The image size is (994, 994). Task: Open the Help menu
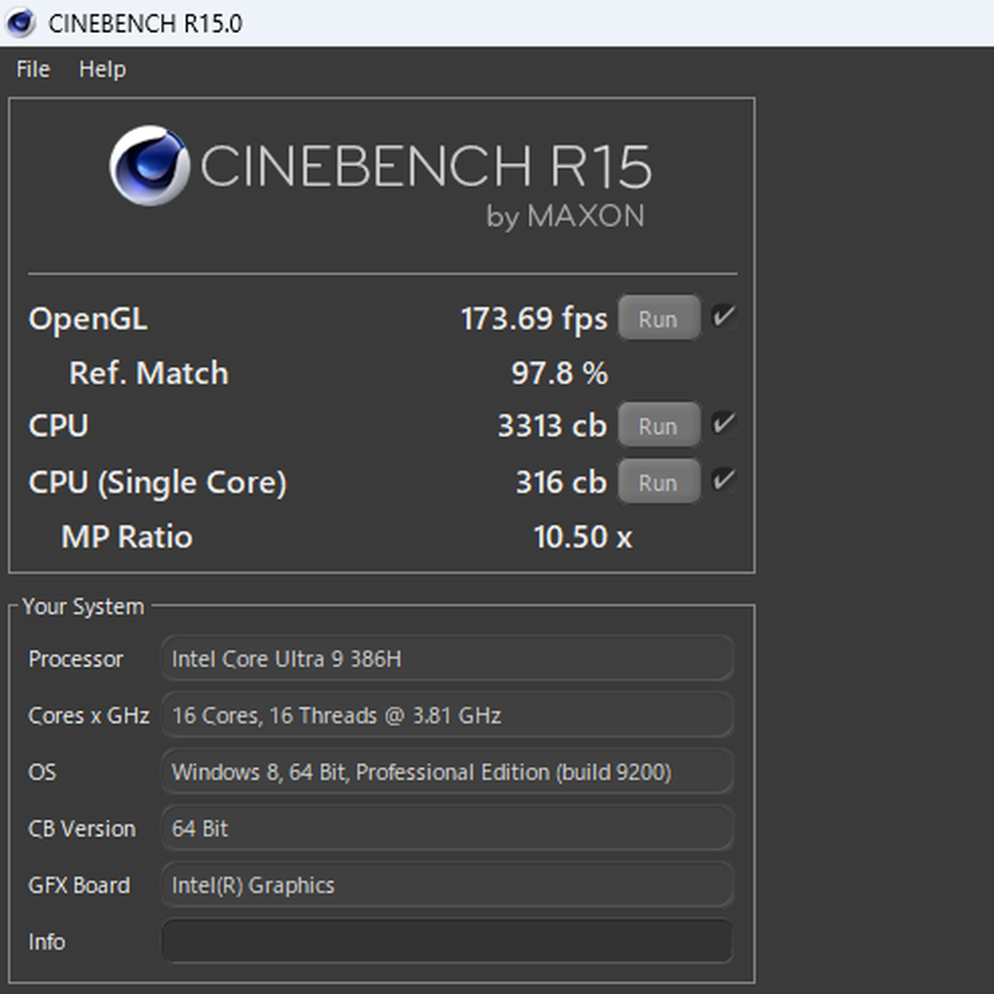(102, 69)
